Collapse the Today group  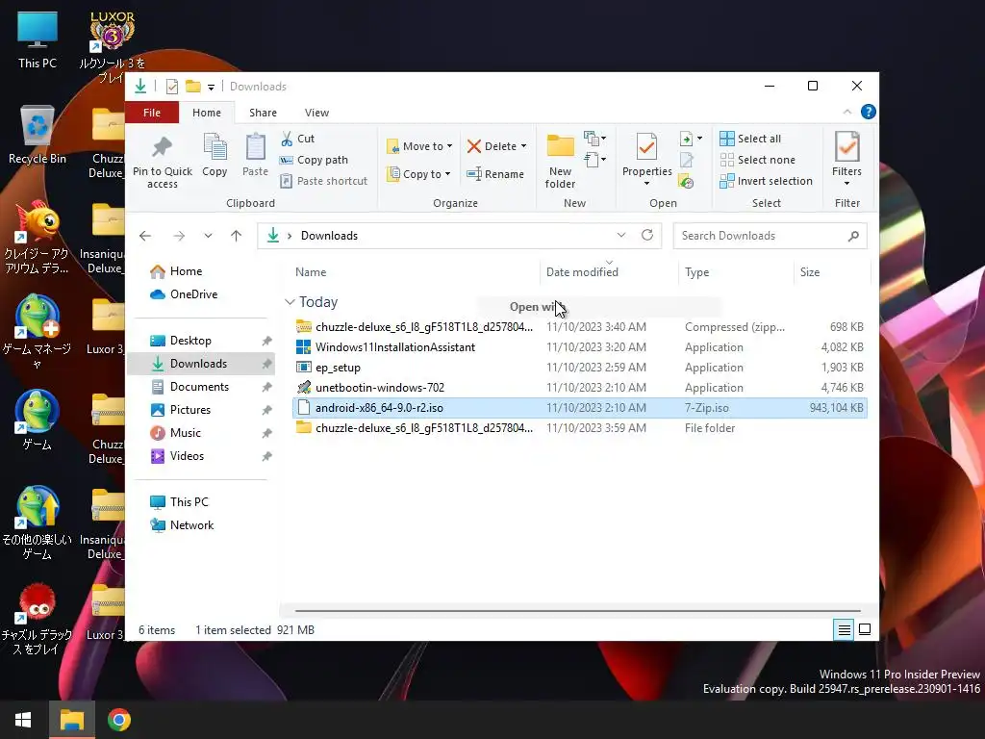click(x=290, y=302)
